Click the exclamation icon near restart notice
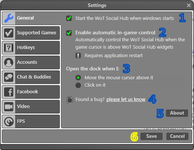The height and width of the screenshot is (150, 194). click(78, 56)
